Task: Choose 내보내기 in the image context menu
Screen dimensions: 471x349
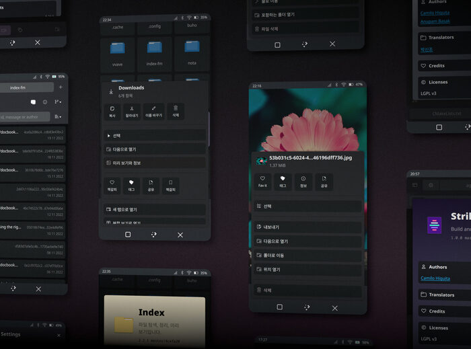Action: point(307,227)
